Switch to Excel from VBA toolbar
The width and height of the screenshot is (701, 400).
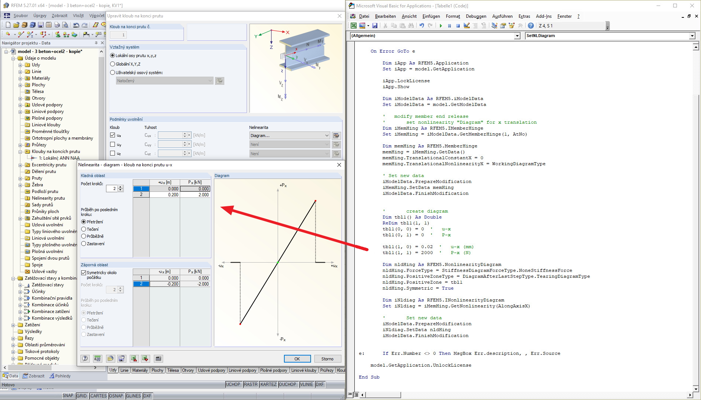pyautogui.click(x=354, y=26)
